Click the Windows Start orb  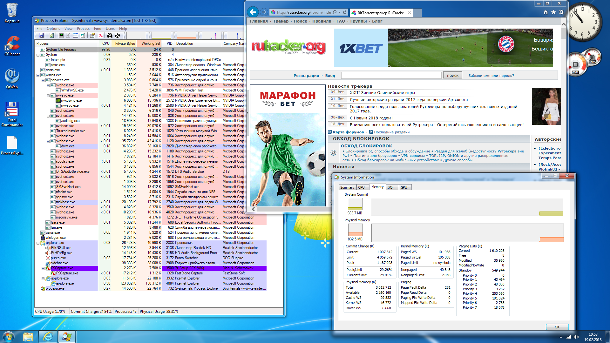[x=9, y=337]
